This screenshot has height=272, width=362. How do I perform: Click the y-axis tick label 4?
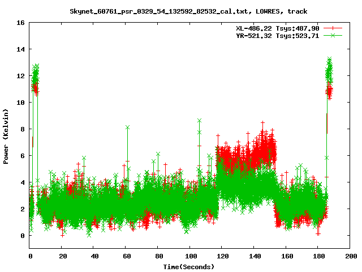click(23, 182)
